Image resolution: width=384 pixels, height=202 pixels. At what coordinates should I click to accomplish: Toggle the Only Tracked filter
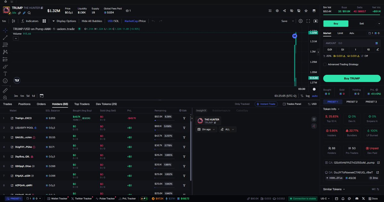coord(242,104)
